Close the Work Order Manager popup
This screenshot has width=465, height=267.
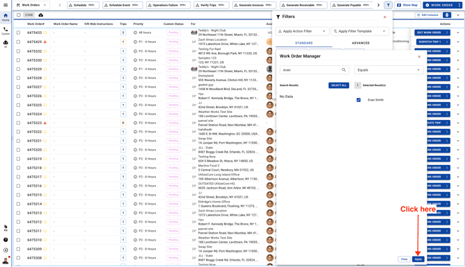point(419,56)
